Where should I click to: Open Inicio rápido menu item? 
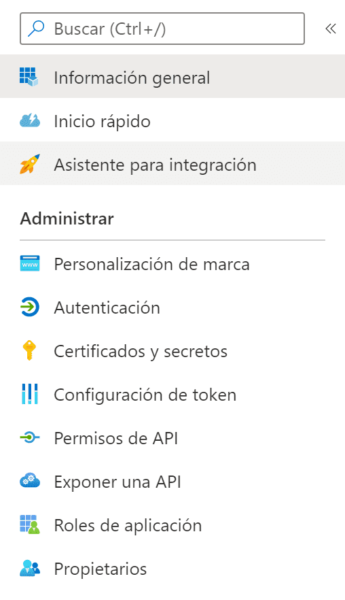tap(172, 120)
